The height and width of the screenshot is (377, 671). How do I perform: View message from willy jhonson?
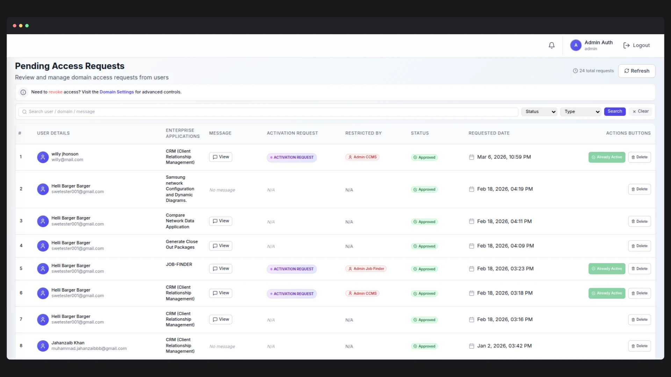pos(221,157)
